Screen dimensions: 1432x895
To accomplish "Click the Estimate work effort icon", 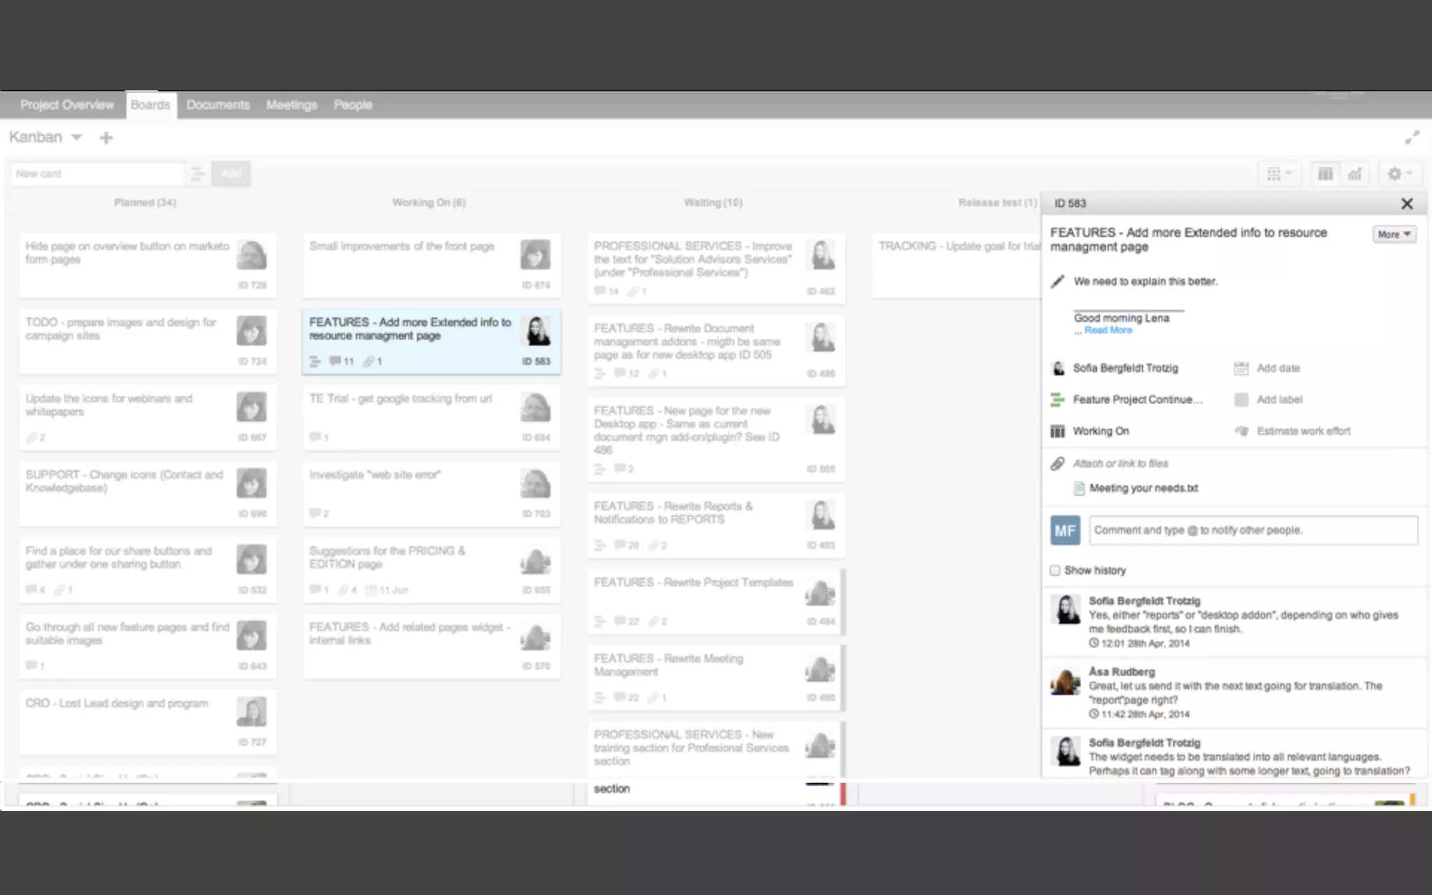I will pos(1241,431).
